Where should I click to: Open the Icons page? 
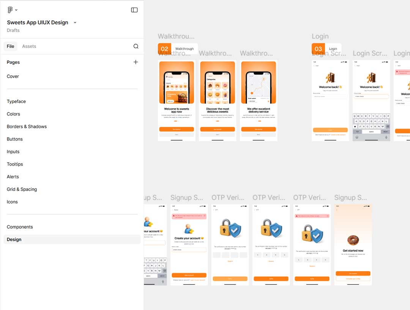(12, 202)
